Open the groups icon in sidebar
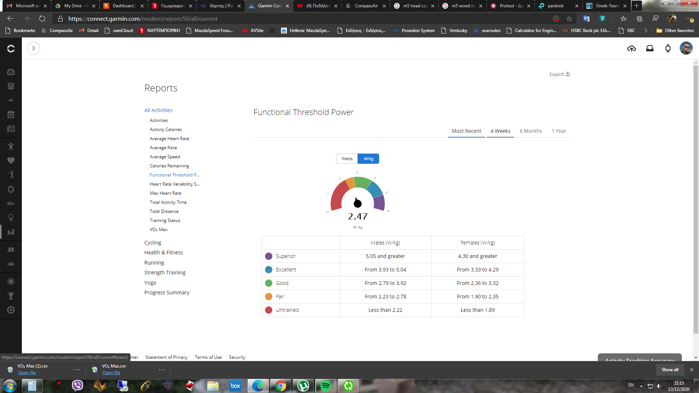This screenshot has width=699, height=393. [x=11, y=264]
